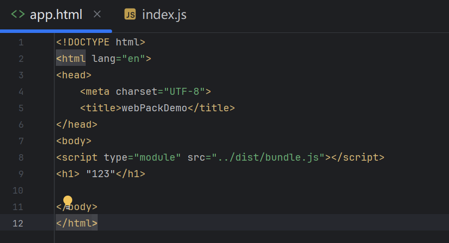Switch to the app.html tab

click(56, 14)
